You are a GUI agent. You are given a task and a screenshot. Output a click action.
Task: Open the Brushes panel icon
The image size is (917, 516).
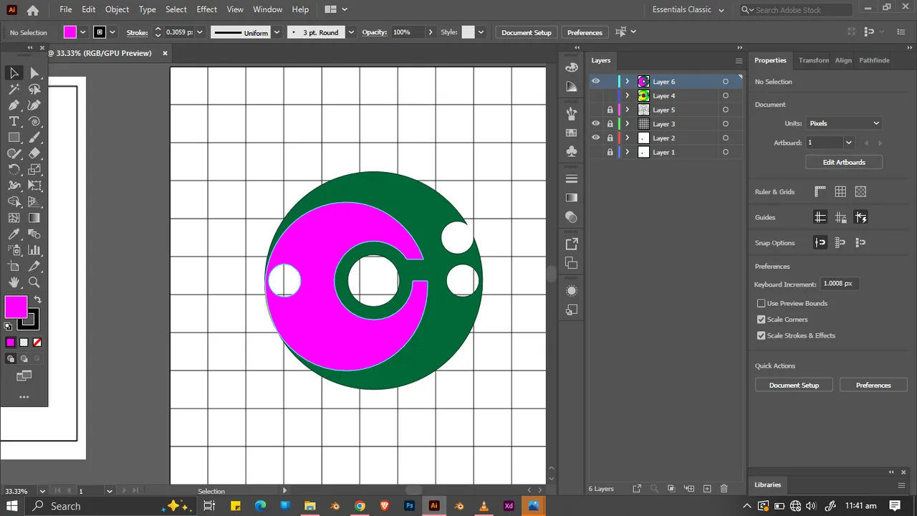(571, 113)
